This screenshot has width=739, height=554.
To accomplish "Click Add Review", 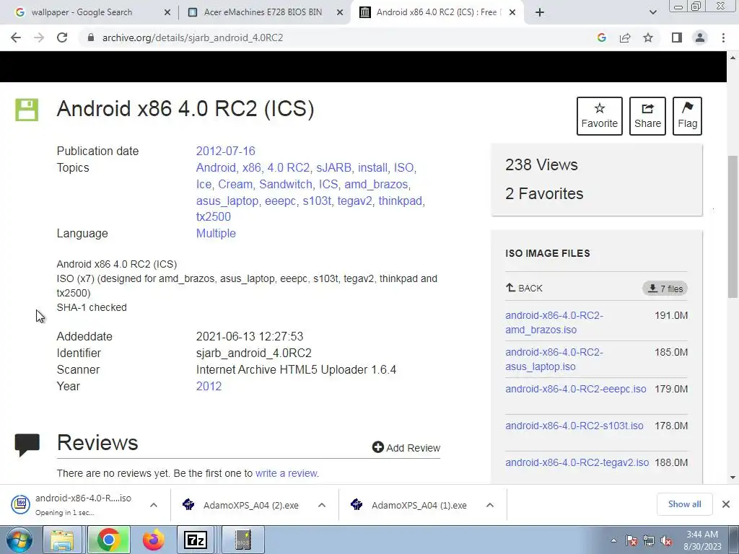I will (406, 447).
